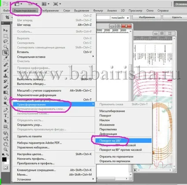Choose Марионеточная деформация
The width and height of the screenshot is (187, 185).
tap(54, 95)
